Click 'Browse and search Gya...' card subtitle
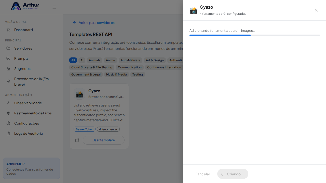Viewport: 326px width, 183px height. 106,97
